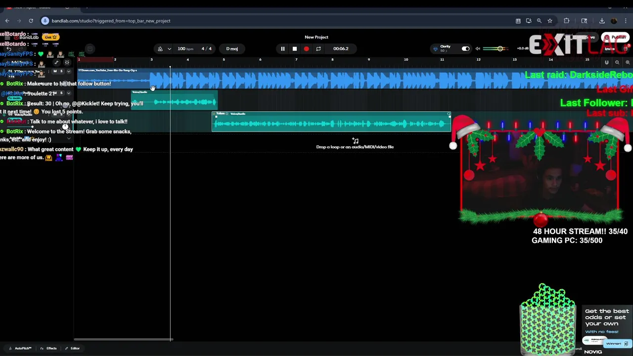Screen dimensions: 633x356
Task: Click the Get membership crown button
Action: (51, 37)
